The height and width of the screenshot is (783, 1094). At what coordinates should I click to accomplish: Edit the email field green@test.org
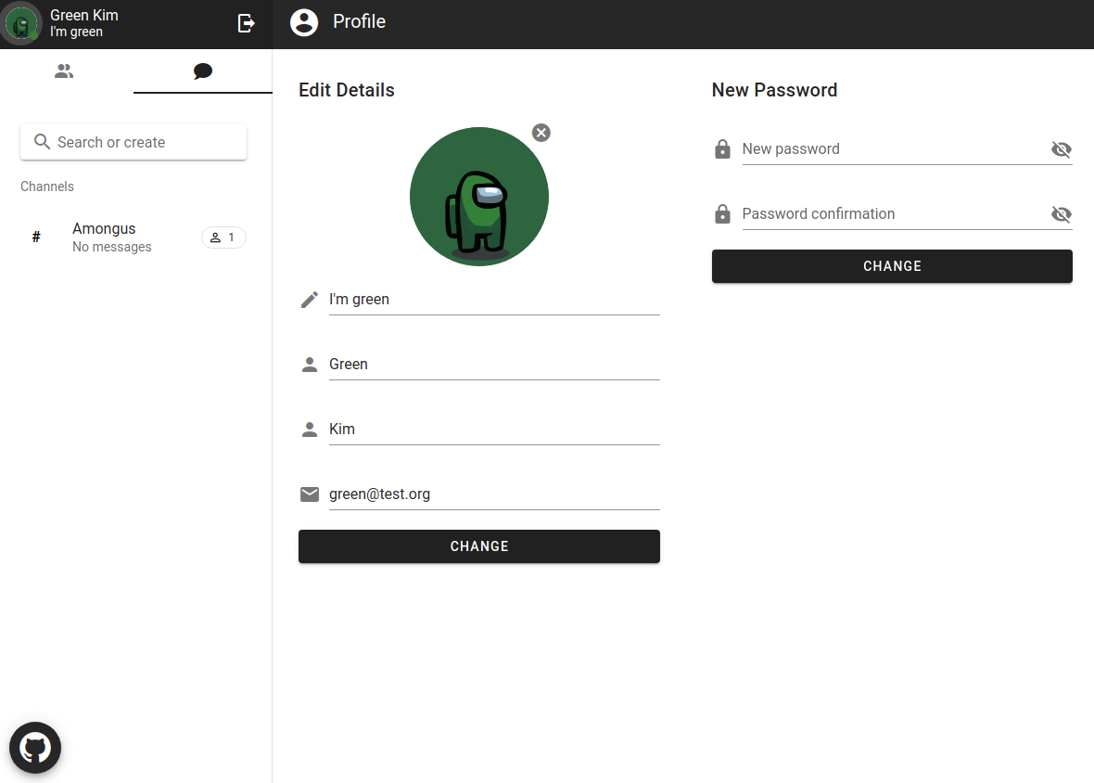(494, 494)
